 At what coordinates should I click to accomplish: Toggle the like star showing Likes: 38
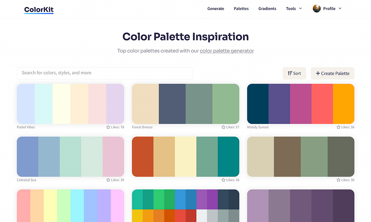pos(223,180)
